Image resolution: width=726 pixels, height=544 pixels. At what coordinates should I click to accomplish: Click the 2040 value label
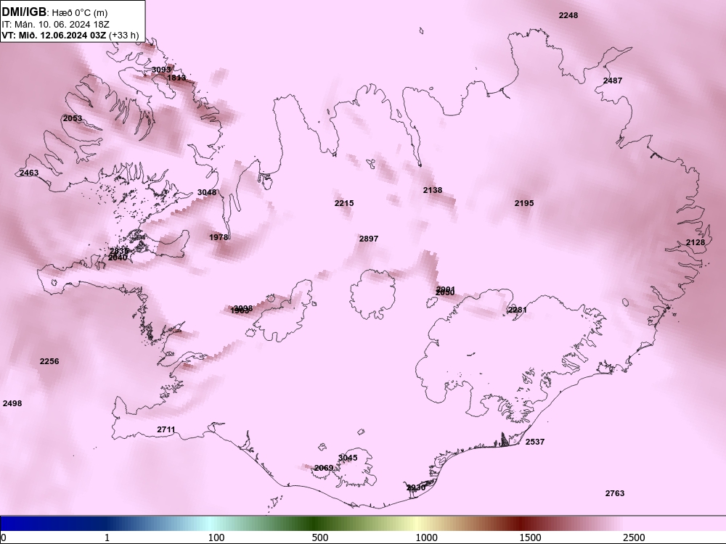(x=117, y=257)
